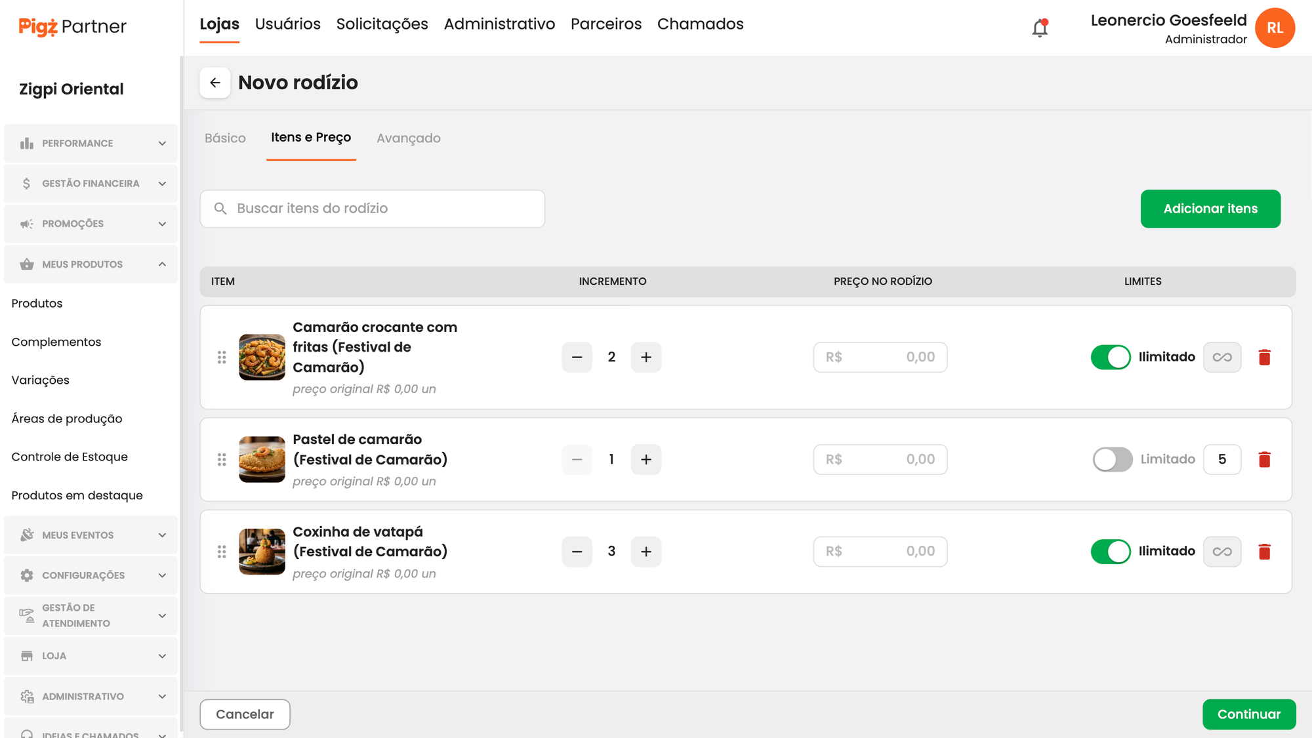Viewport: 1312px width, 738px height.
Task: Delete Camarão crocante com fritas item
Action: click(1264, 358)
